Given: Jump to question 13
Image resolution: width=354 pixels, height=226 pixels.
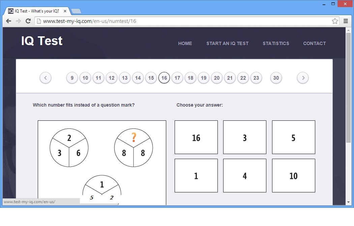Looking at the screenshot, I should 125,78.
